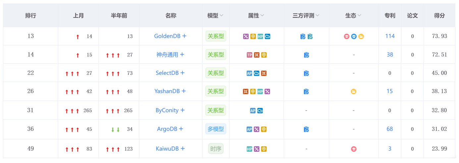Click the 专利 column header
The height and width of the screenshot is (163, 459).
click(x=390, y=16)
